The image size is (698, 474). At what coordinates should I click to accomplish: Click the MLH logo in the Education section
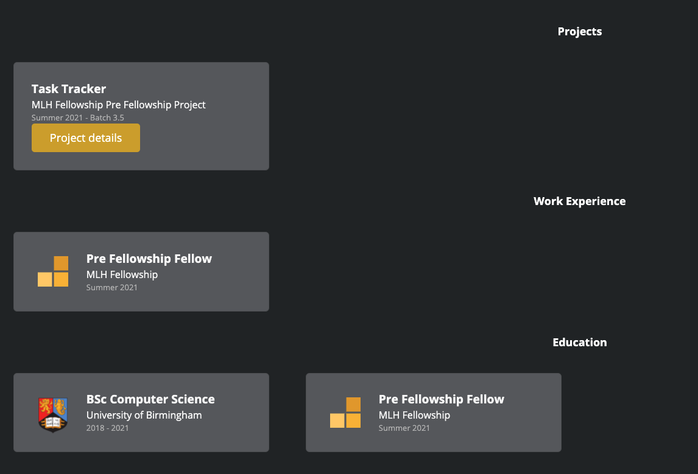click(345, 413)
